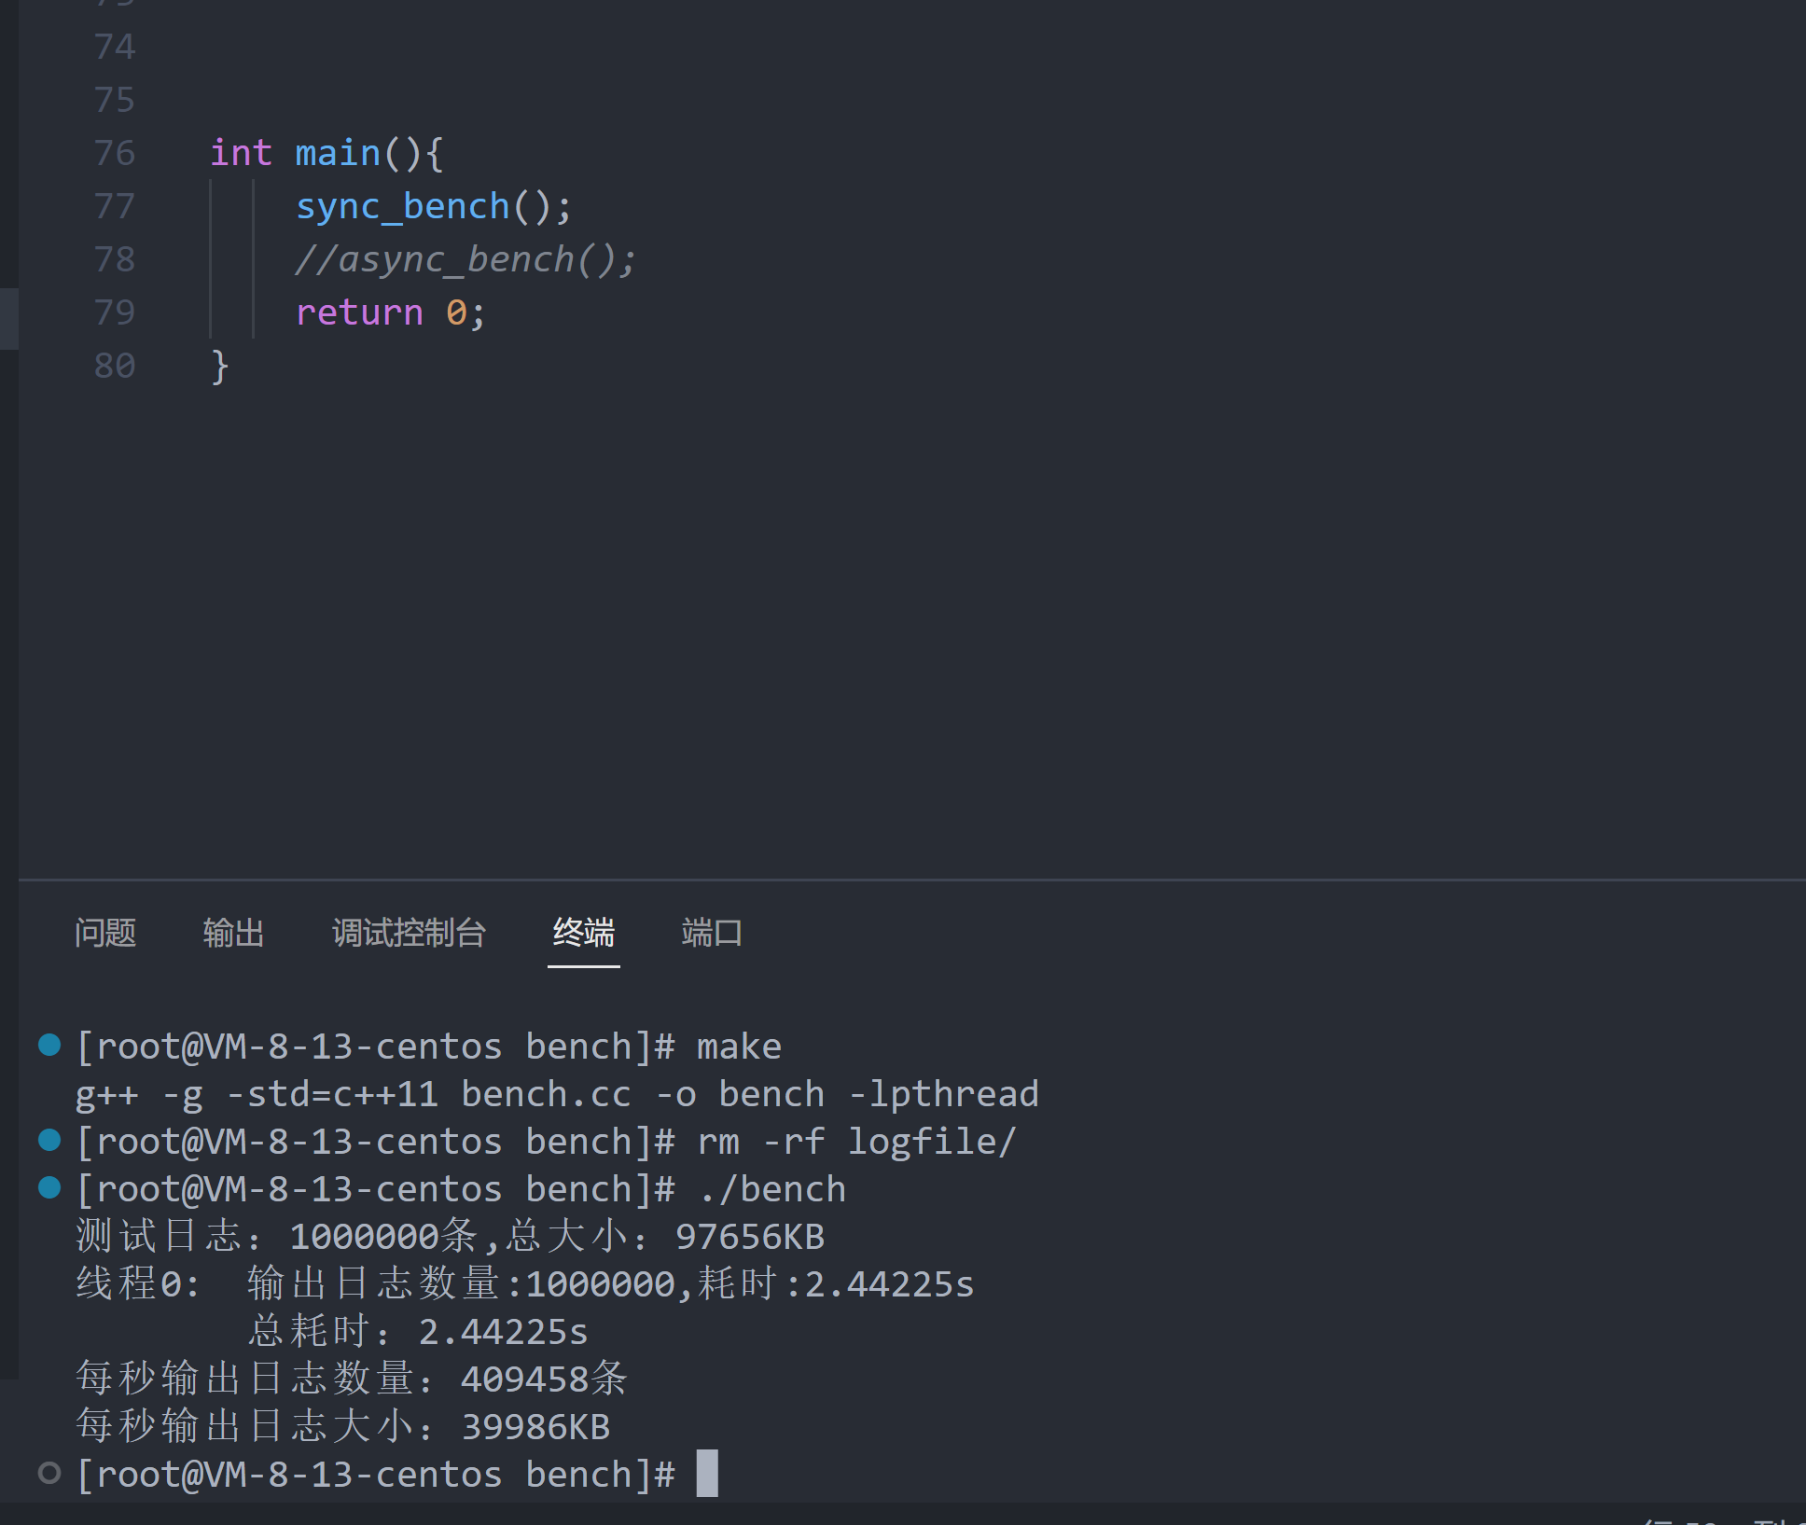The height and width of the screenshot is (1525, 1806).
Task: Click the './bench' command text
Action: pos(771,1189)
